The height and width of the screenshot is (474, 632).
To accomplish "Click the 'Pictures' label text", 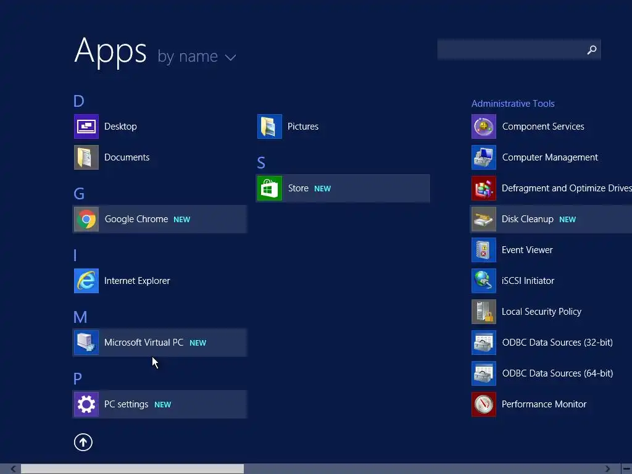I will [x=303, y=127].
